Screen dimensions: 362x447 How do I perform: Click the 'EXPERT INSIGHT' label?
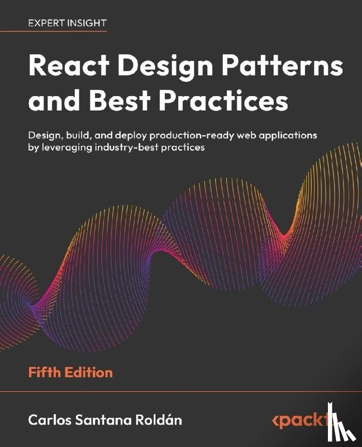pyautogui.click(x=67, y=23)
